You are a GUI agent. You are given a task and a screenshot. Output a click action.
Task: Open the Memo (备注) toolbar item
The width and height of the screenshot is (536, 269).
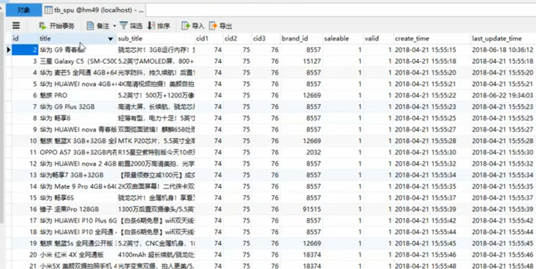(x=98, y=26)
